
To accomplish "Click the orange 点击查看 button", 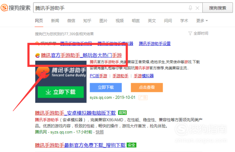I will tap(147, 88).
